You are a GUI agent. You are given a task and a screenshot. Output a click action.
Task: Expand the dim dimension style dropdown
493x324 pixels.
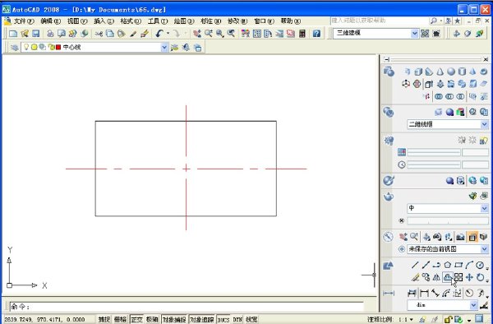[473, 305]
